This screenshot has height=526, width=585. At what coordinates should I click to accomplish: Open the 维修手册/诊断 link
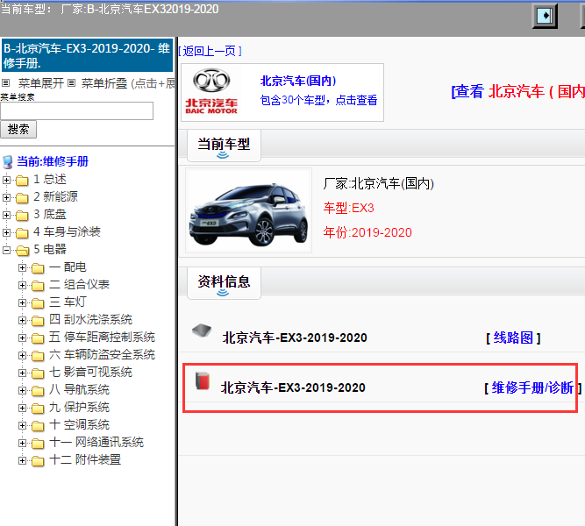pos(532,388)
